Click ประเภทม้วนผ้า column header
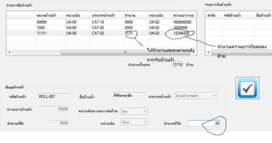 (x=106, y=15)
